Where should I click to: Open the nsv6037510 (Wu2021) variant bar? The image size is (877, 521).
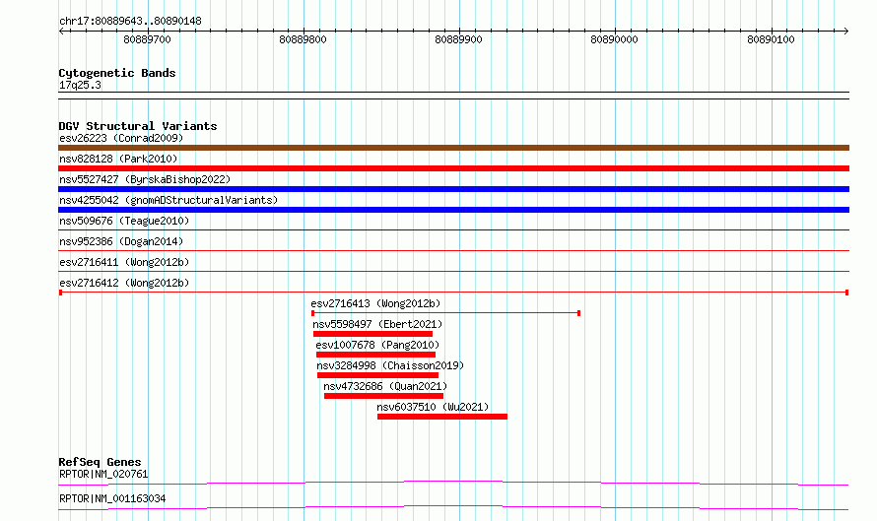[442, 417]
